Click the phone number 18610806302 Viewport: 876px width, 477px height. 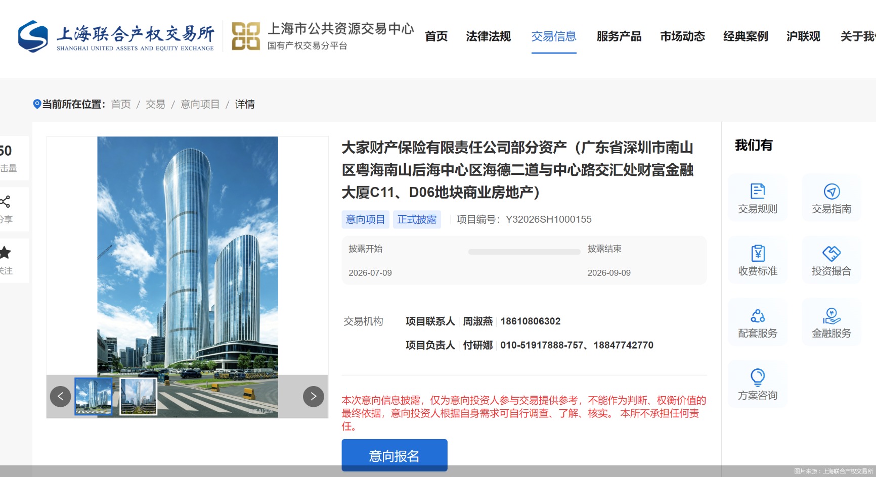(531, 321)
